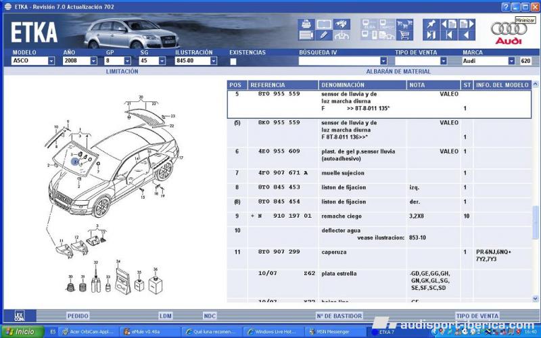Click the double shopping carts icon
This screenshot has height=338, width=541.
point(404,24)
